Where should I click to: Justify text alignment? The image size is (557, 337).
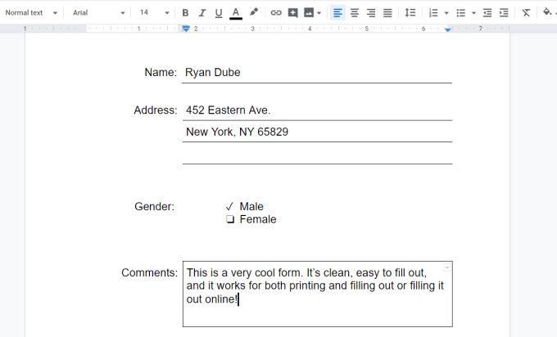click(387, 13)
